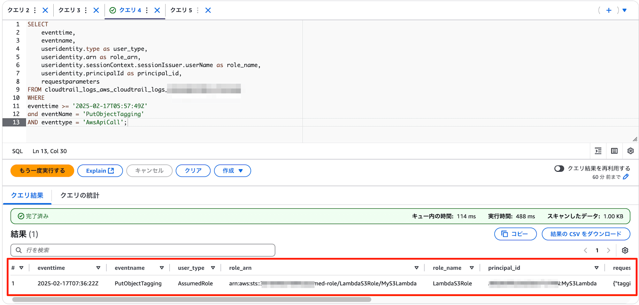
Task: Click the キャンセル button
Action: [149, 171]
